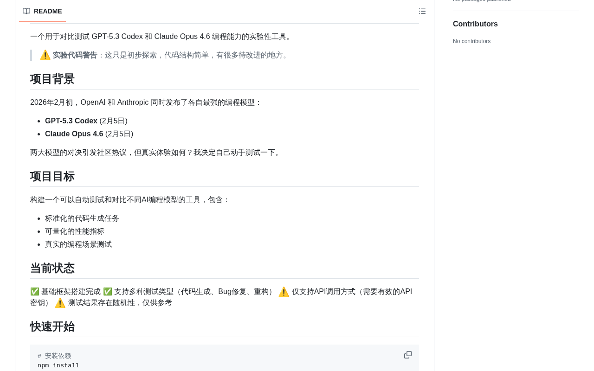Click the 实验代码警告 bold text
The width and height of the screenshot is (594, 371).
(75, 55)
